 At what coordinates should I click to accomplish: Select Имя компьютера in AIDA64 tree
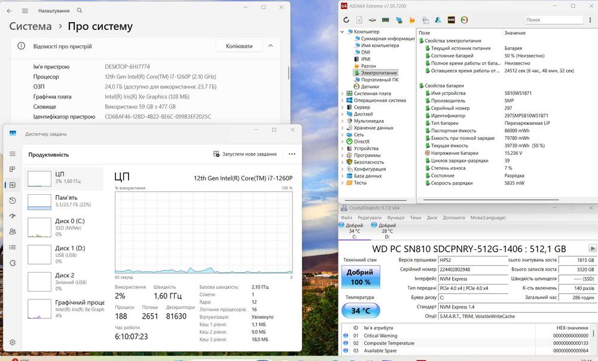pyautogui.click(x=376, y=45)
